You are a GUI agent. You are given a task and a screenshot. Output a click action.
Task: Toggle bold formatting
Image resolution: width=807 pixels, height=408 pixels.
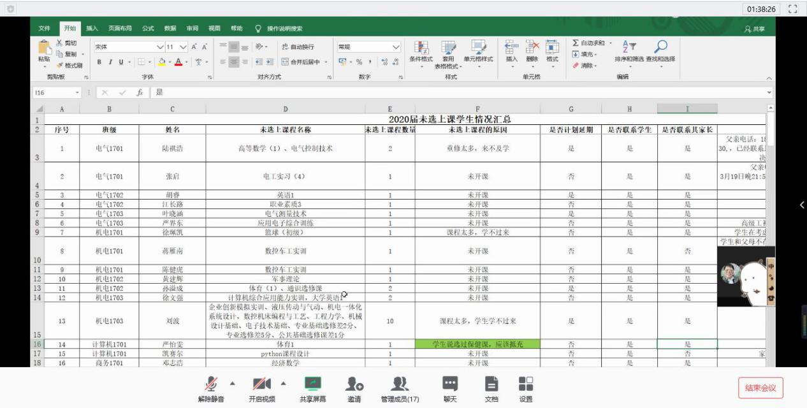[99, 62]
